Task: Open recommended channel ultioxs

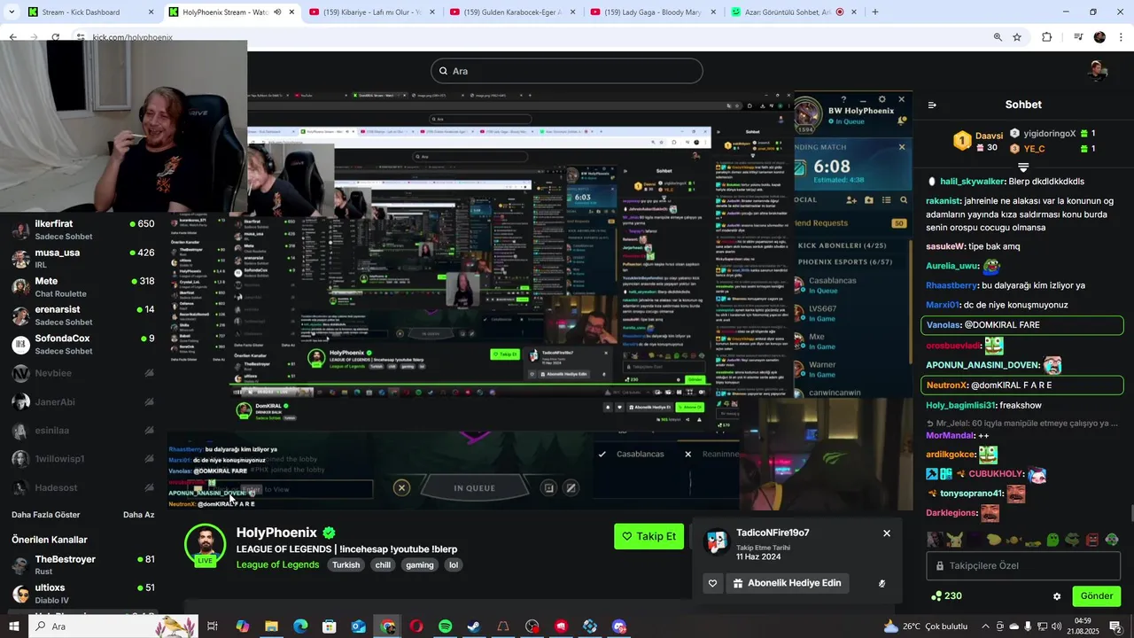Action: click(x=83, y=593)
